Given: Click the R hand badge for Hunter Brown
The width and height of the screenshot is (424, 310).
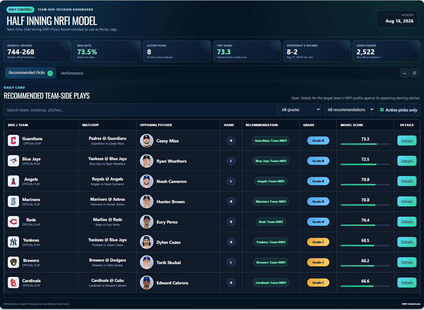Looking at the screenshot, I should (x=231, y=202).
